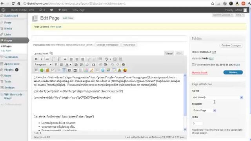The image size is (251, 141).
Task: Open text color dropdown arrow
Action: tap(71, 65)
